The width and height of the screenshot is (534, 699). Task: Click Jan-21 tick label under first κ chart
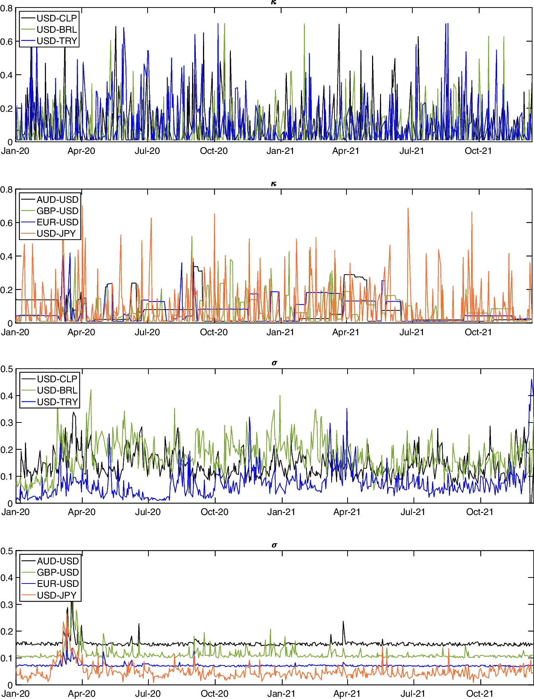pos(280,151)
